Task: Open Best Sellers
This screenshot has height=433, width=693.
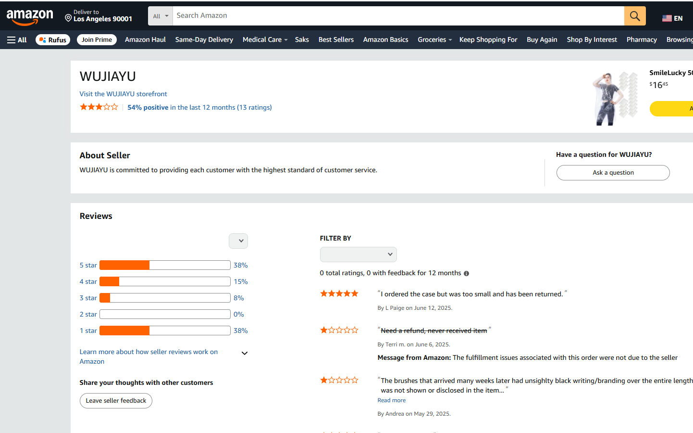Action: 336,39
